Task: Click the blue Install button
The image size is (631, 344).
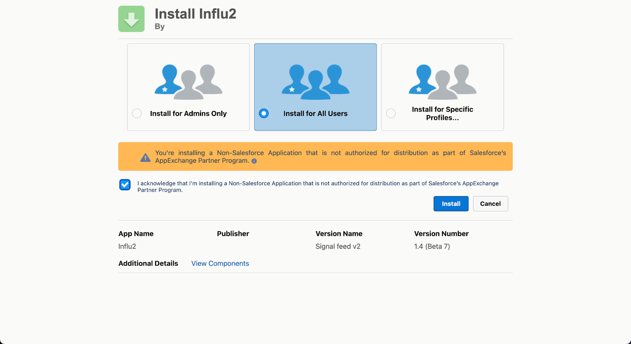Action: [x=451, y=204]
